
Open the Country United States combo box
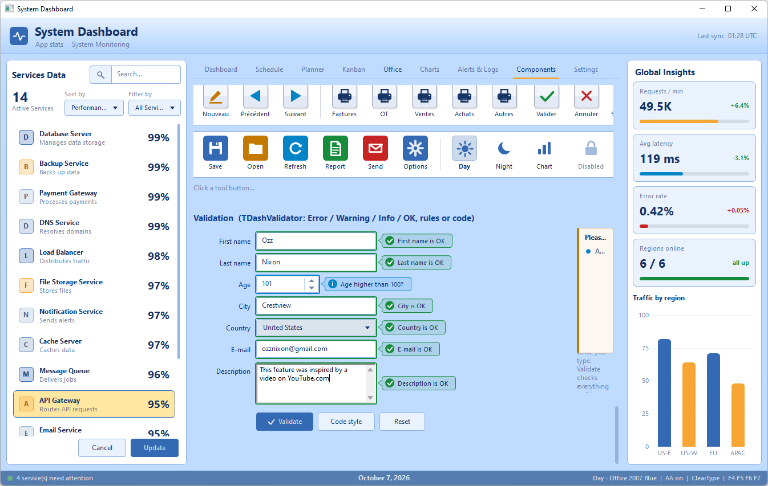(316, 328)
